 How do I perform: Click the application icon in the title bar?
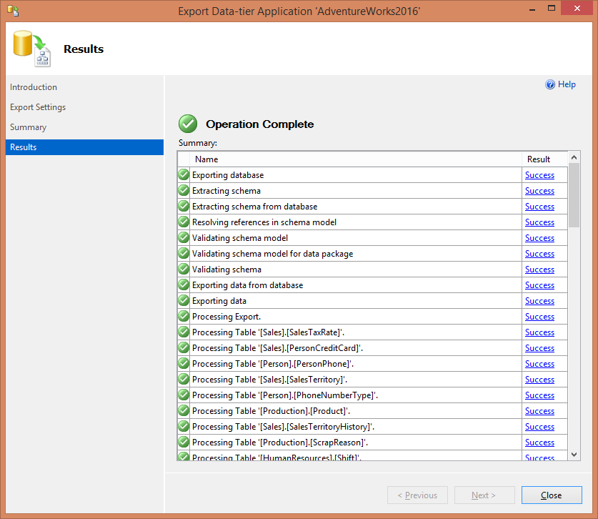(x=12, y=11)
